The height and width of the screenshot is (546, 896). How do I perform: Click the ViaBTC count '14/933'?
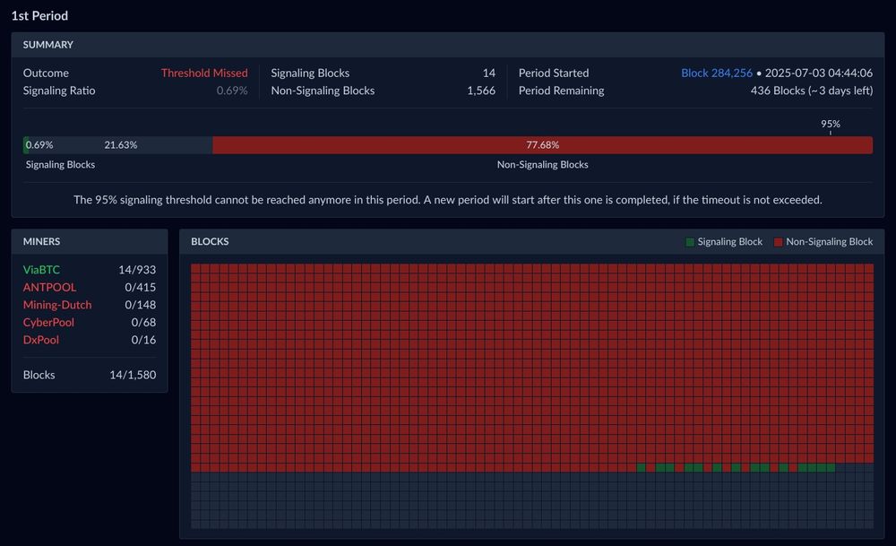tap(137, 269)
